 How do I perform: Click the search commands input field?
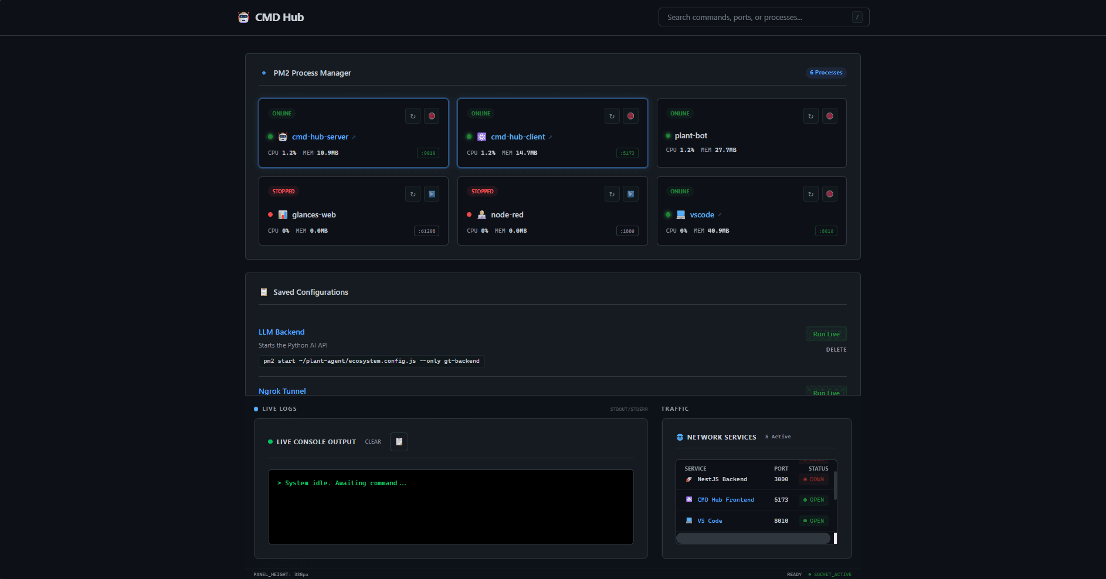(762, 17)
